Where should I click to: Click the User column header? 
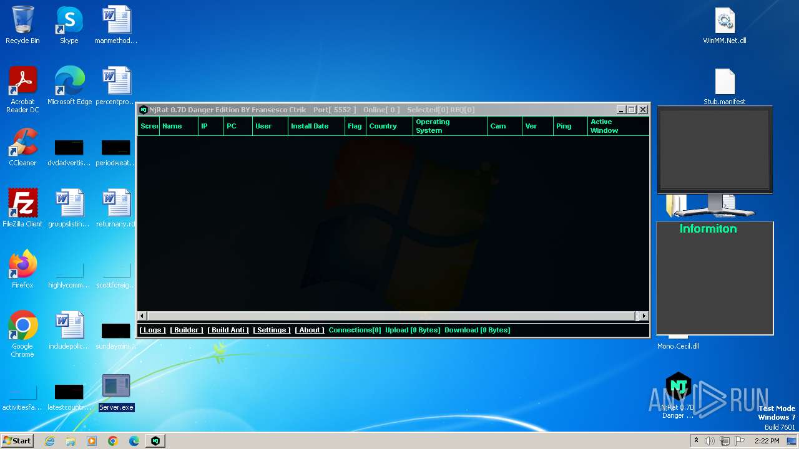(x=270, y=126)
